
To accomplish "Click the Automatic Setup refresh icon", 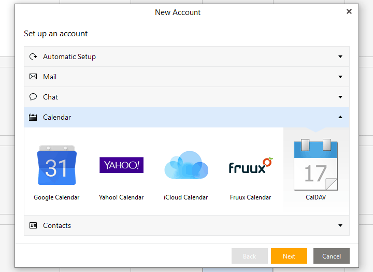I will pos(33,56).
